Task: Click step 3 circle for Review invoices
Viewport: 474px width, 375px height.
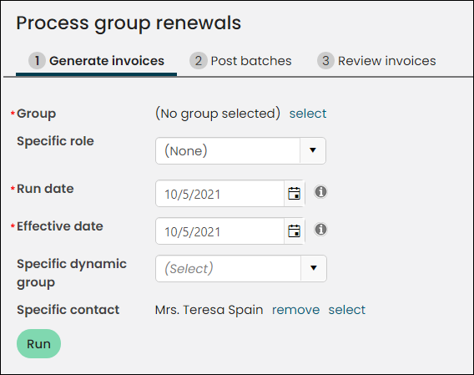Action: (x=325, y=60)
